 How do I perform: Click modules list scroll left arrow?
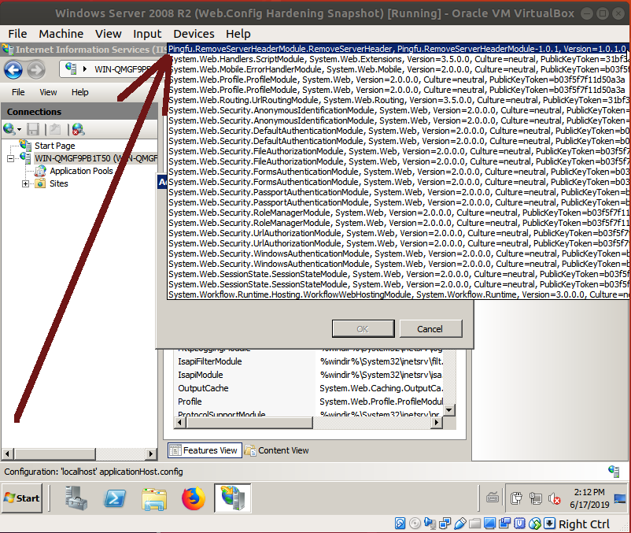[x=179, y=423]
